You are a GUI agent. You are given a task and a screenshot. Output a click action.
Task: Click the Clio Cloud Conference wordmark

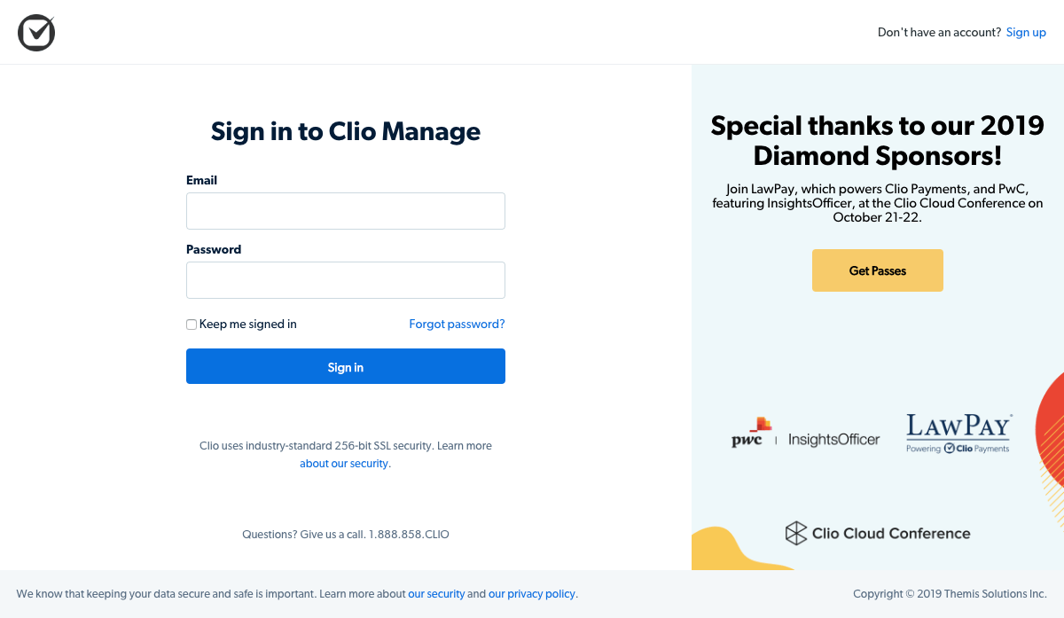(x=891, y=533)
